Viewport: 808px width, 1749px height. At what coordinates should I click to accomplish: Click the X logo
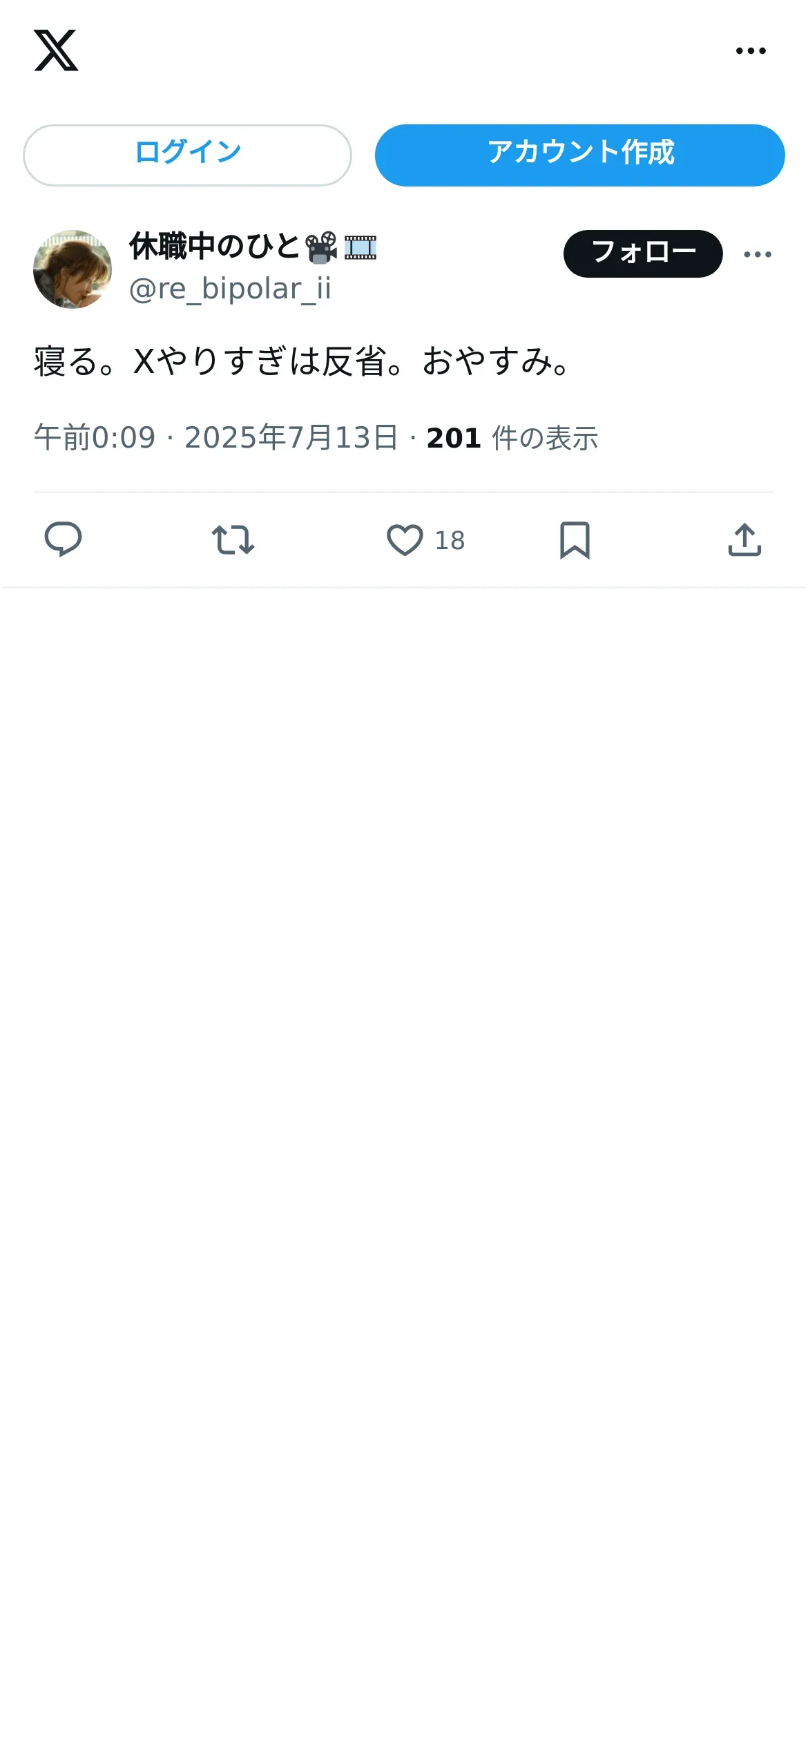(56, 50)
